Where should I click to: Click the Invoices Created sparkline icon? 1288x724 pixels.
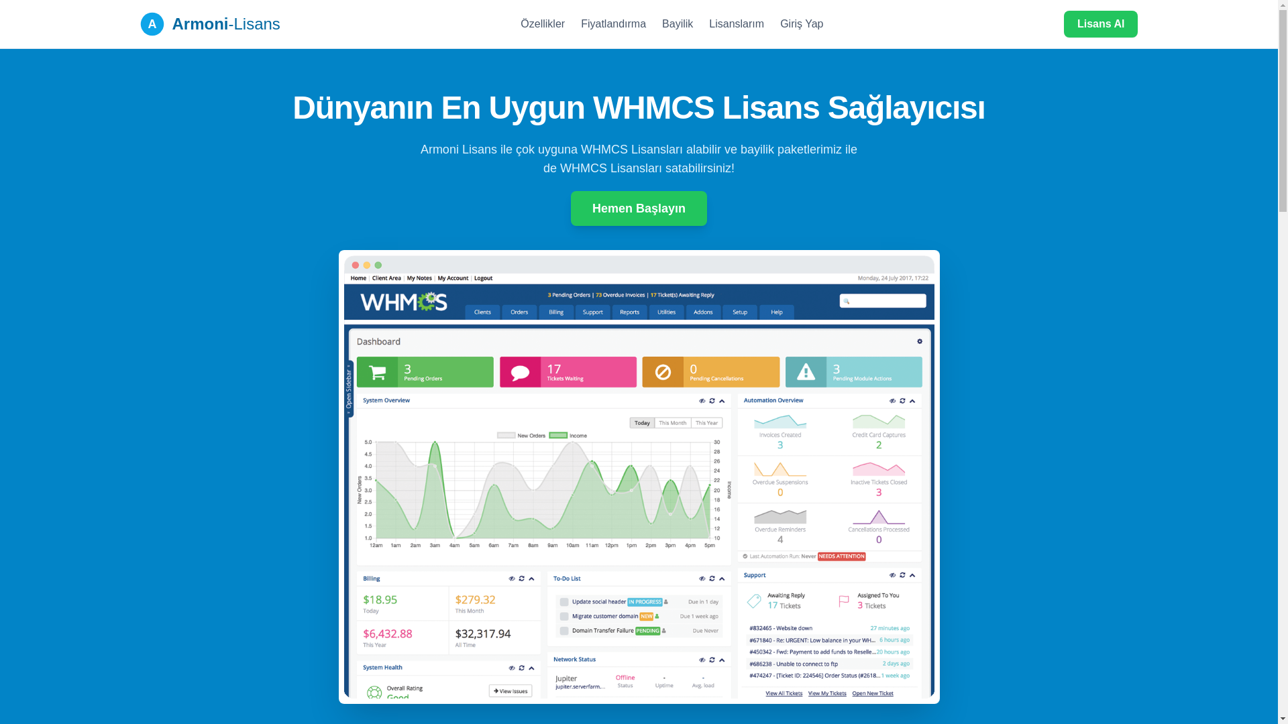[780, 422]
